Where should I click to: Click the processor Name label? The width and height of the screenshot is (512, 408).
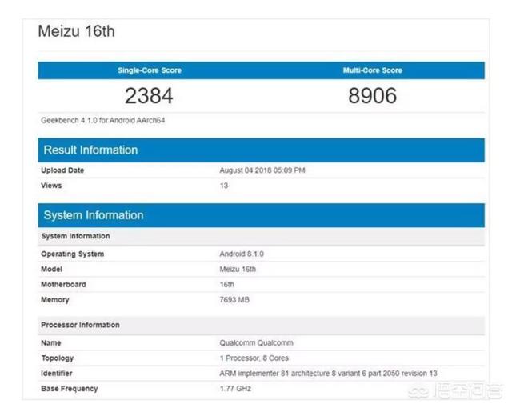tap(51, 343)
